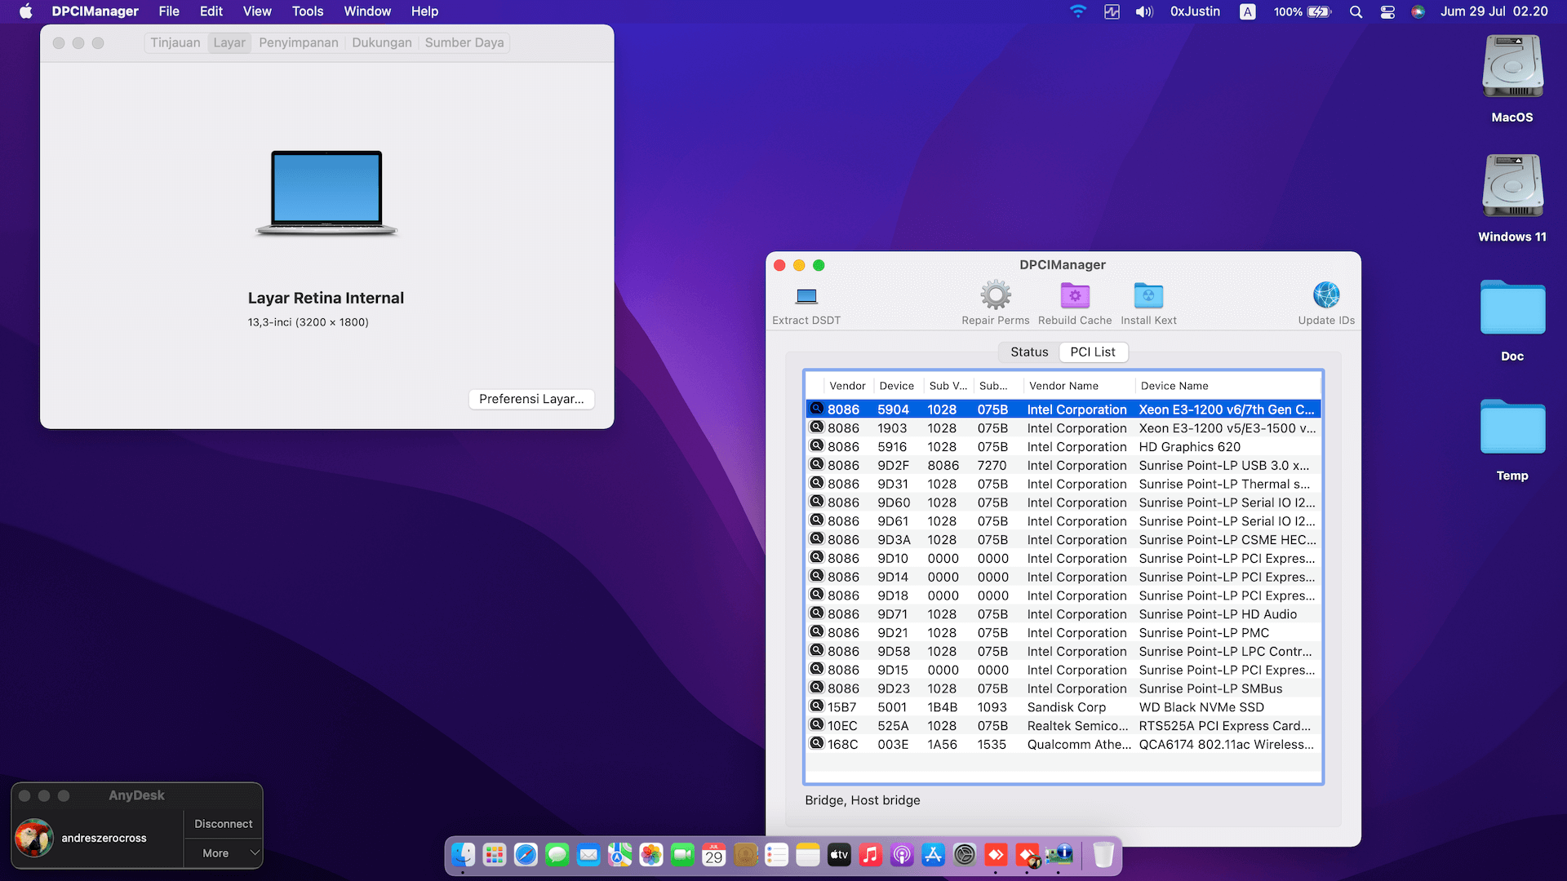Click the Vendor Name column header
The image size is (1567, 881).
point(1079,386)
